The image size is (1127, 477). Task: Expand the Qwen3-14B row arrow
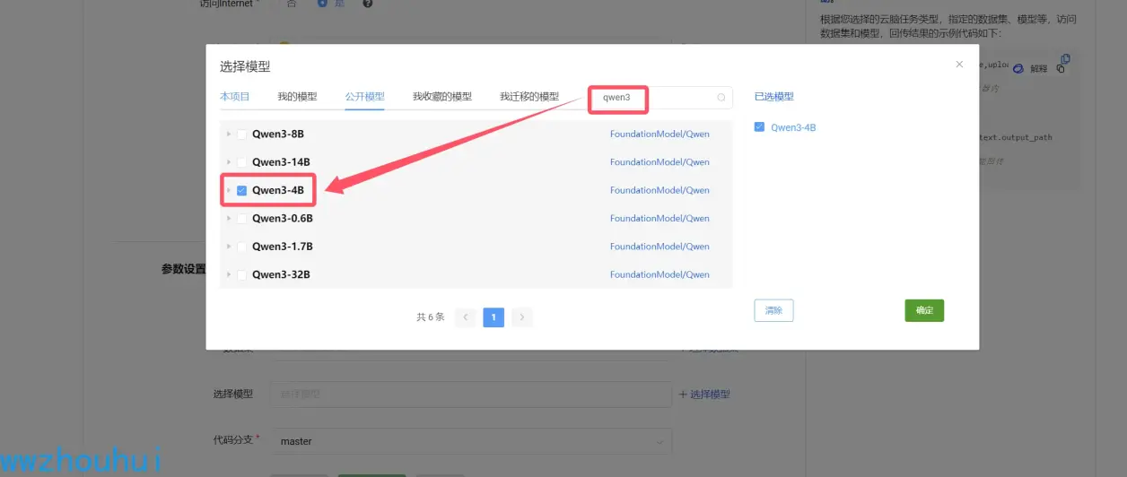(229, 162)
